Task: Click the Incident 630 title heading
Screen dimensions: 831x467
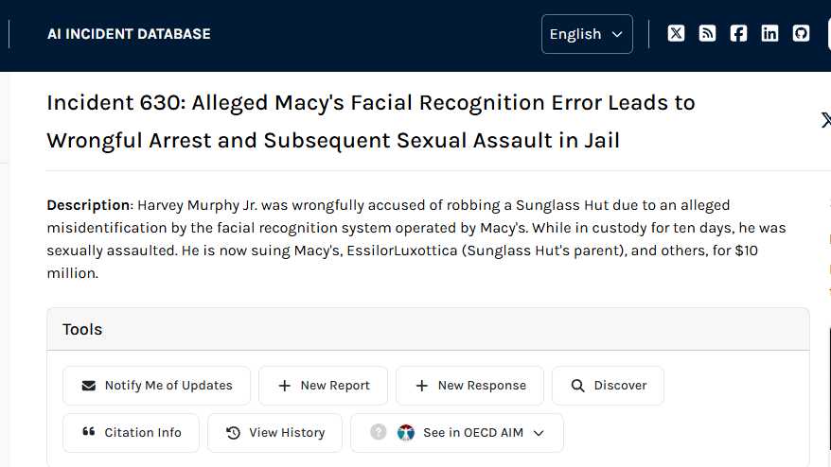Action: [x=371, y=121]
